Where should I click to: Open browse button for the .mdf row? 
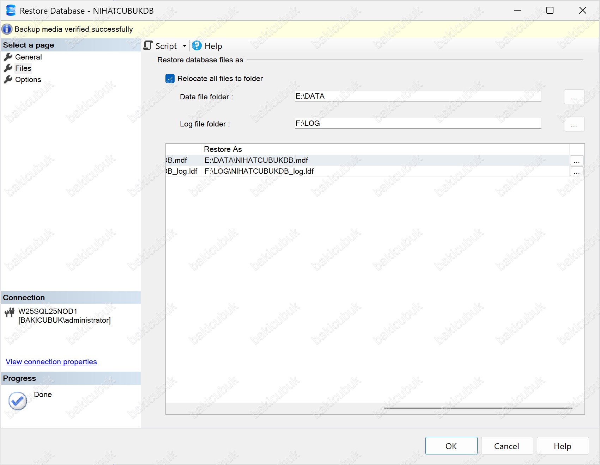(577, 161)
